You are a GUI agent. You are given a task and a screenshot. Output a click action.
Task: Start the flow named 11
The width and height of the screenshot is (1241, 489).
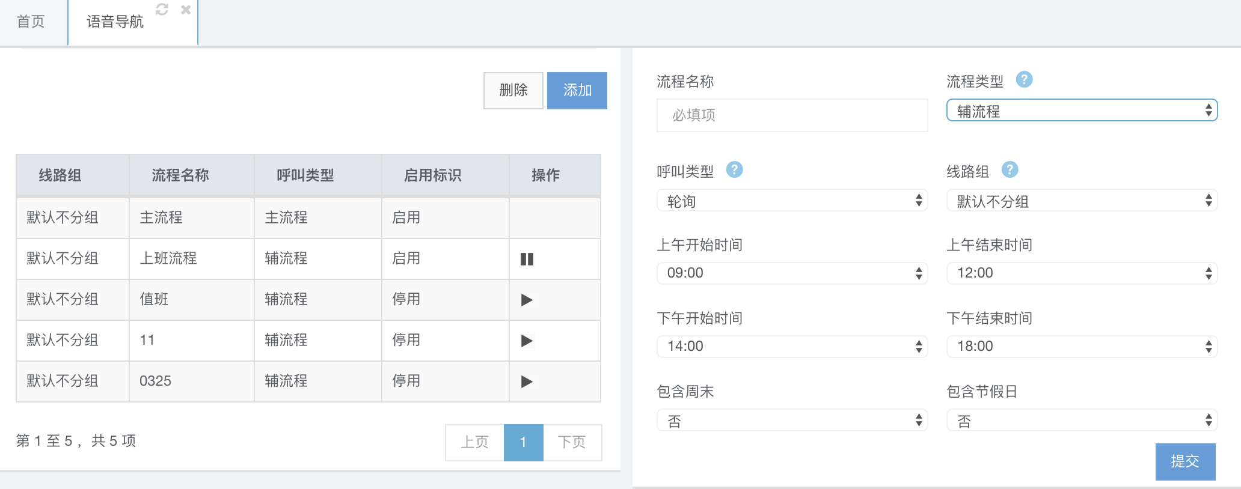[x=527, y=341]
